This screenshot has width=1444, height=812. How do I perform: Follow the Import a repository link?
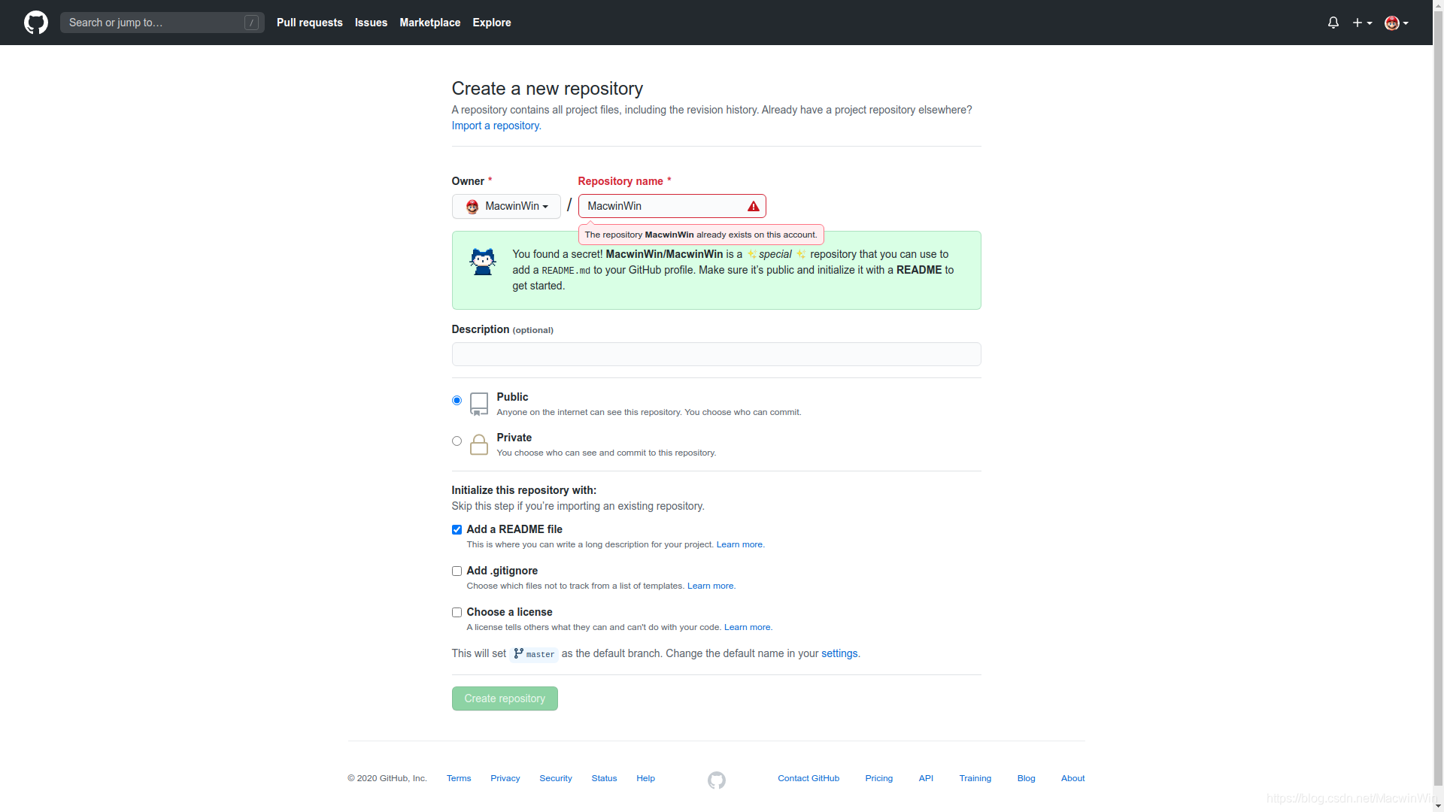click(x=496, y=126)
